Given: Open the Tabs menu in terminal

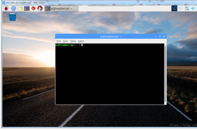Looking at the screenshot, I should [x=73, y=41].
